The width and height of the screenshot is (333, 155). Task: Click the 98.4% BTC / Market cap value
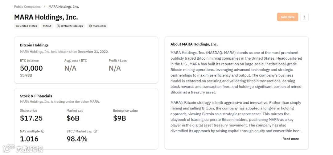point(77,139)
